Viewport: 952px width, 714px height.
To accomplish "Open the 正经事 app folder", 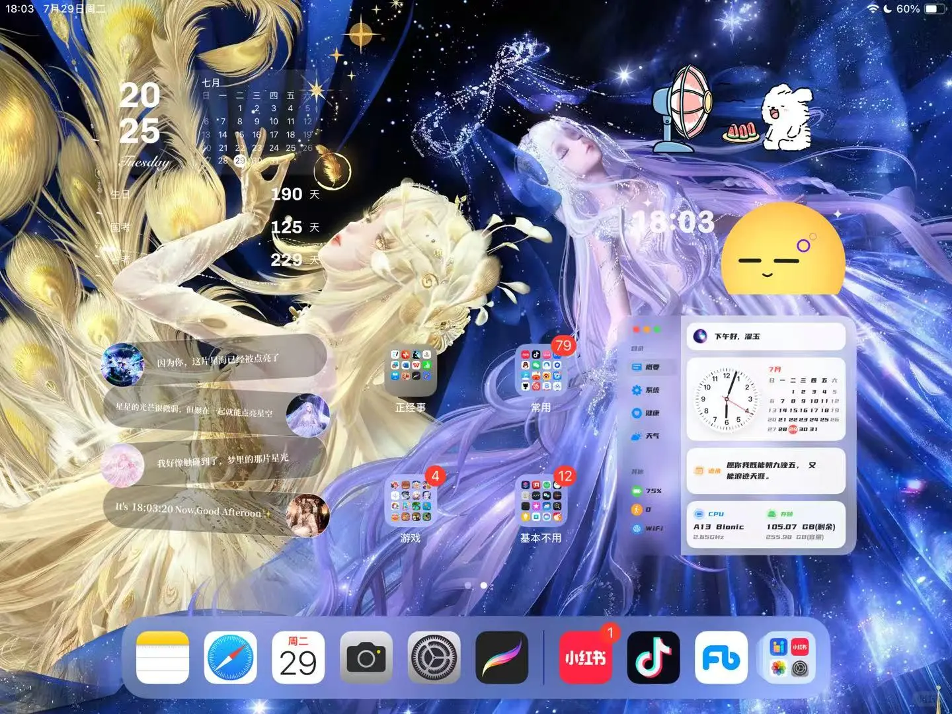I will [x=411, y=370].
